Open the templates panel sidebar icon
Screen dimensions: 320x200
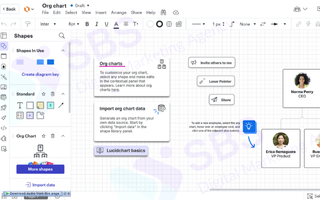4,35
